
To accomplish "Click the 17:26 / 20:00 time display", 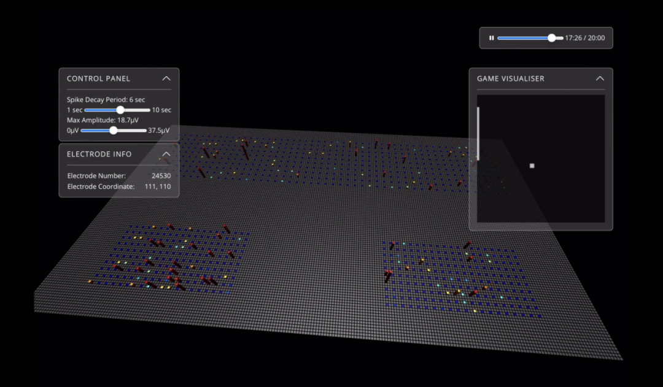I will pyautogui.click(x=585, y=38).
